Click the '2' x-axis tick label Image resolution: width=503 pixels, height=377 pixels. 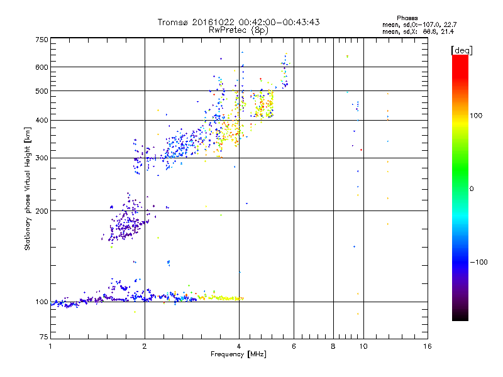tap(145, 346)
